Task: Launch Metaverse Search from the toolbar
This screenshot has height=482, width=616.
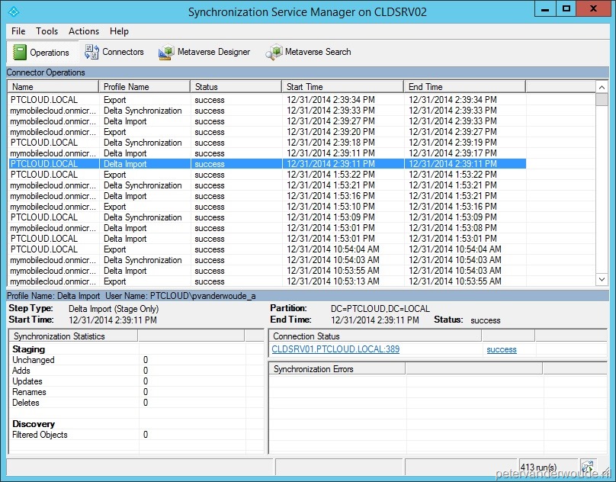Action: coord(309,53)
